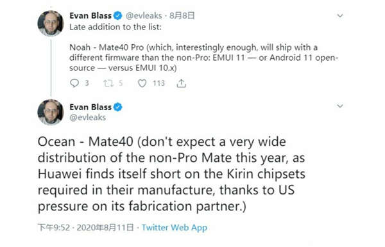
Task: Expand the top tweet's chevron menu
Action: [340, 16]
